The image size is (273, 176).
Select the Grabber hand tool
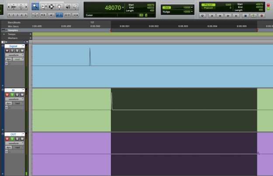pyautogui.click(x=59, y=7)
